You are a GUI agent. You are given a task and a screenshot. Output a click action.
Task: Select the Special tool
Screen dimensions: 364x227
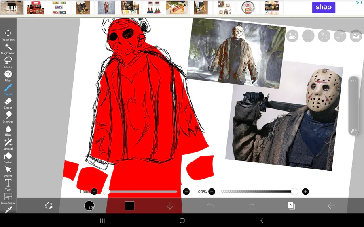click(x=8, y=144)
